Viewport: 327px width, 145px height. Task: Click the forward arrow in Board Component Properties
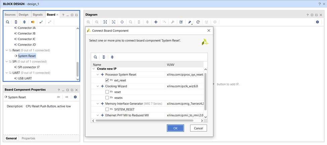click(67, 97)
